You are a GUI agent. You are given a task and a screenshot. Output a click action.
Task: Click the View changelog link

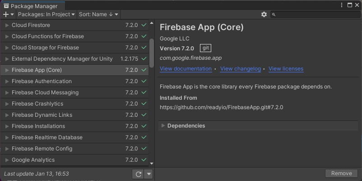241,69
